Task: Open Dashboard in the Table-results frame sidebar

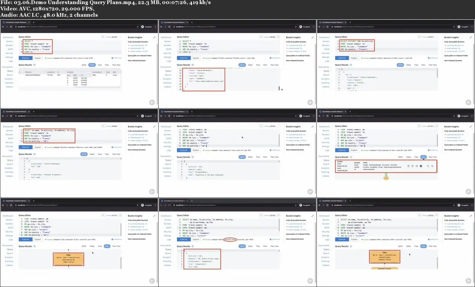Action: pyautogui.click(x=8, y=37)
